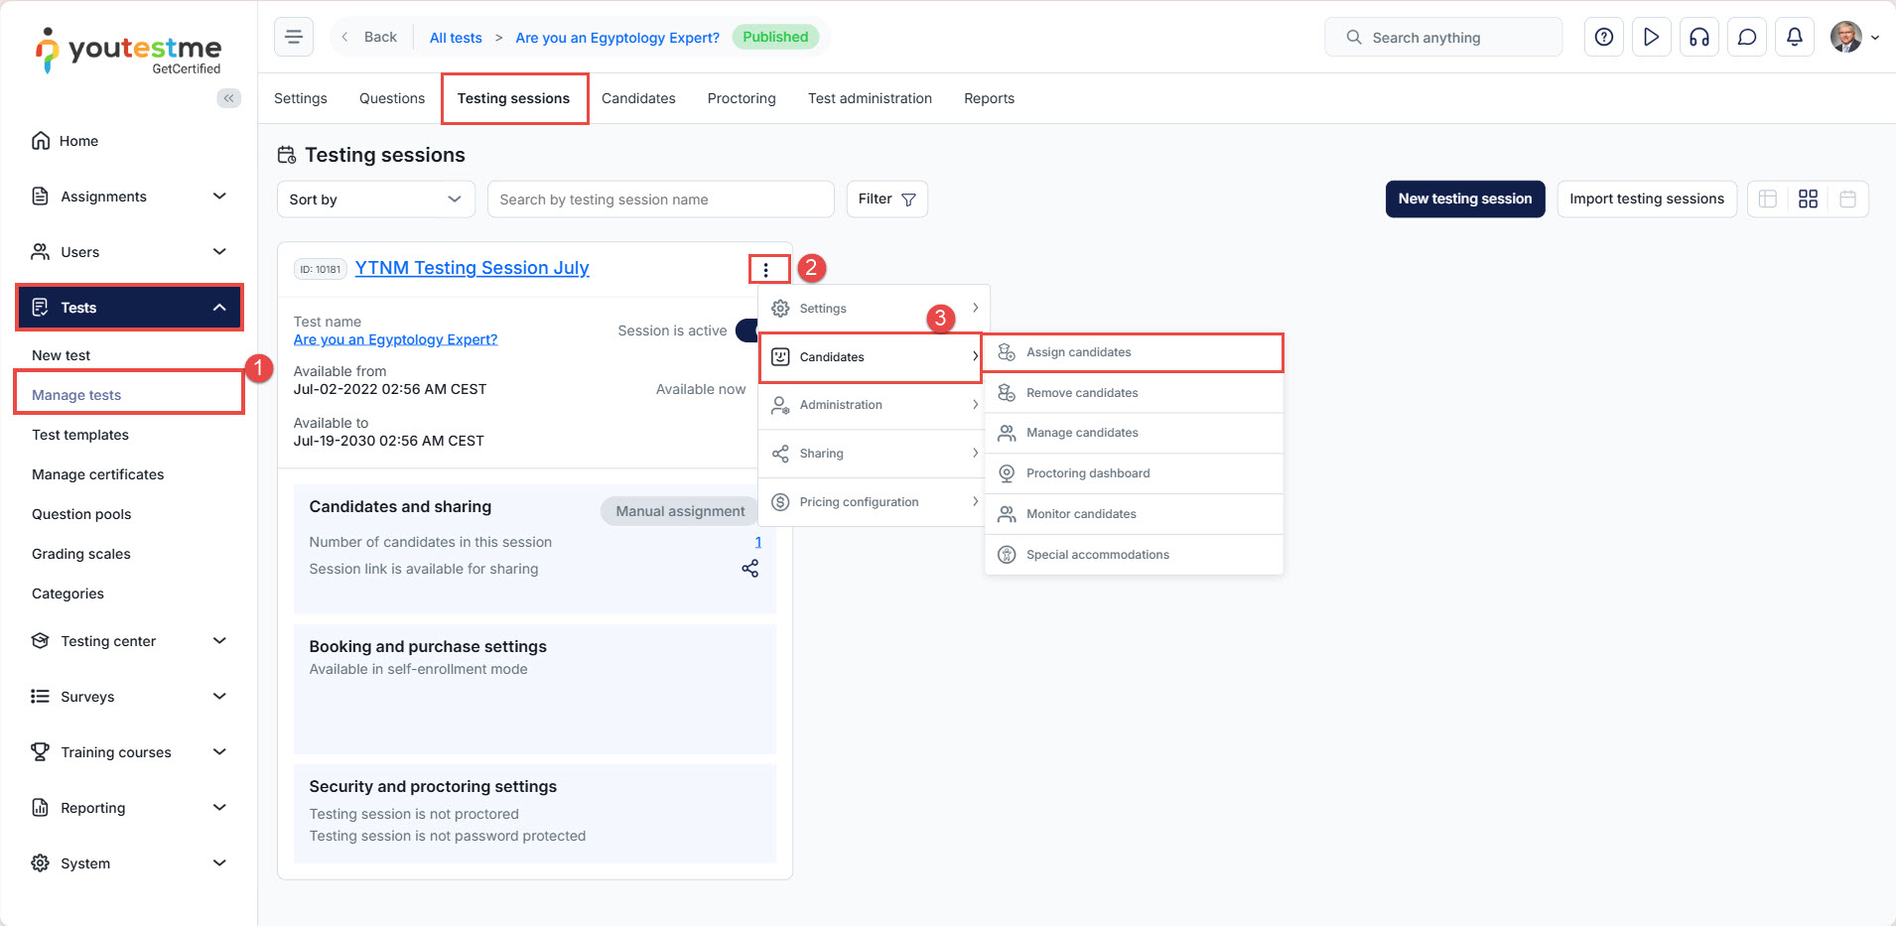Screen dimensions: 1896x926
Task: Open the Sort by dropdown
Action: pyautogui.click(x=375, y=199)
